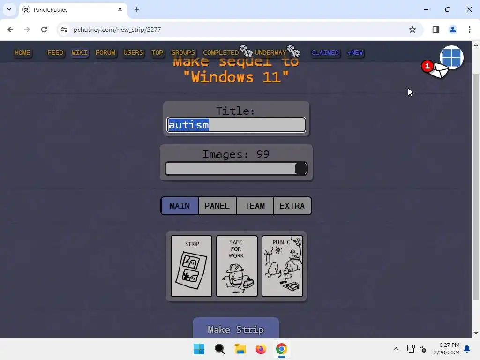Switch to the PANEL tab

pos(217,206)
